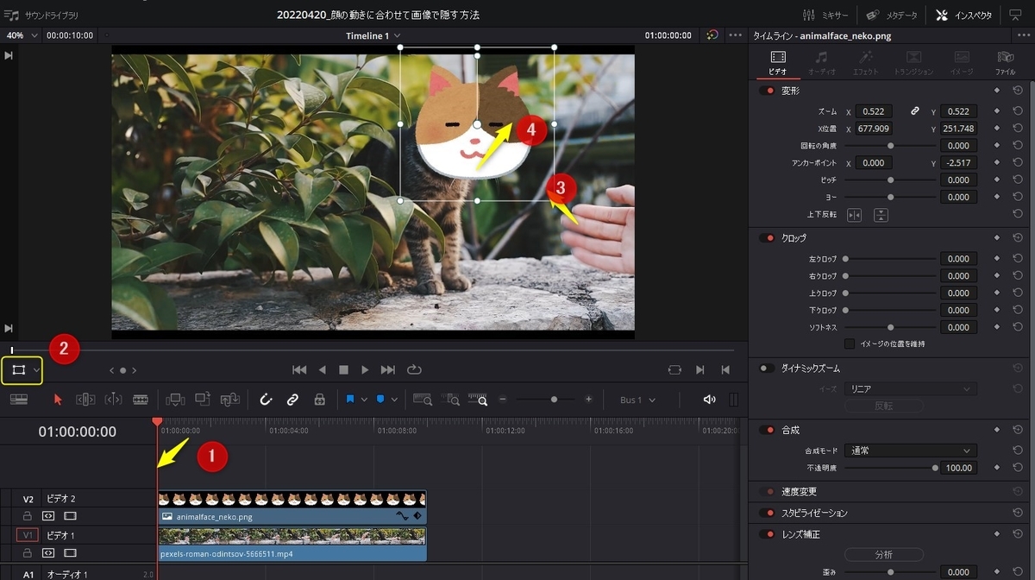Select the Blade edit mode tool
Image resolution: width=1035 pixels, height=580 pixels.
click(x=141, y=400)
